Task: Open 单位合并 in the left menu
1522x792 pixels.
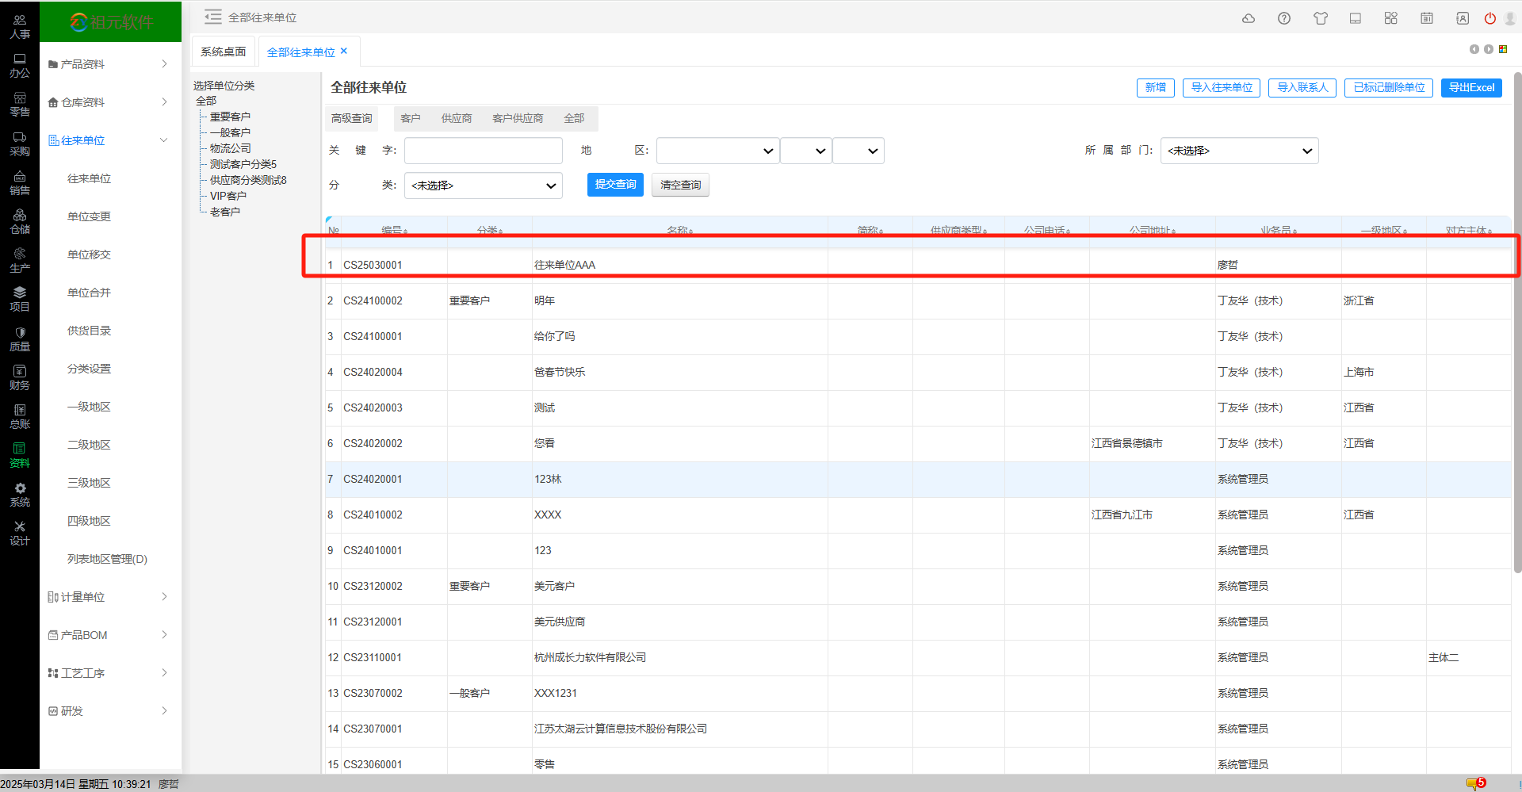Action: click(89, 293)
